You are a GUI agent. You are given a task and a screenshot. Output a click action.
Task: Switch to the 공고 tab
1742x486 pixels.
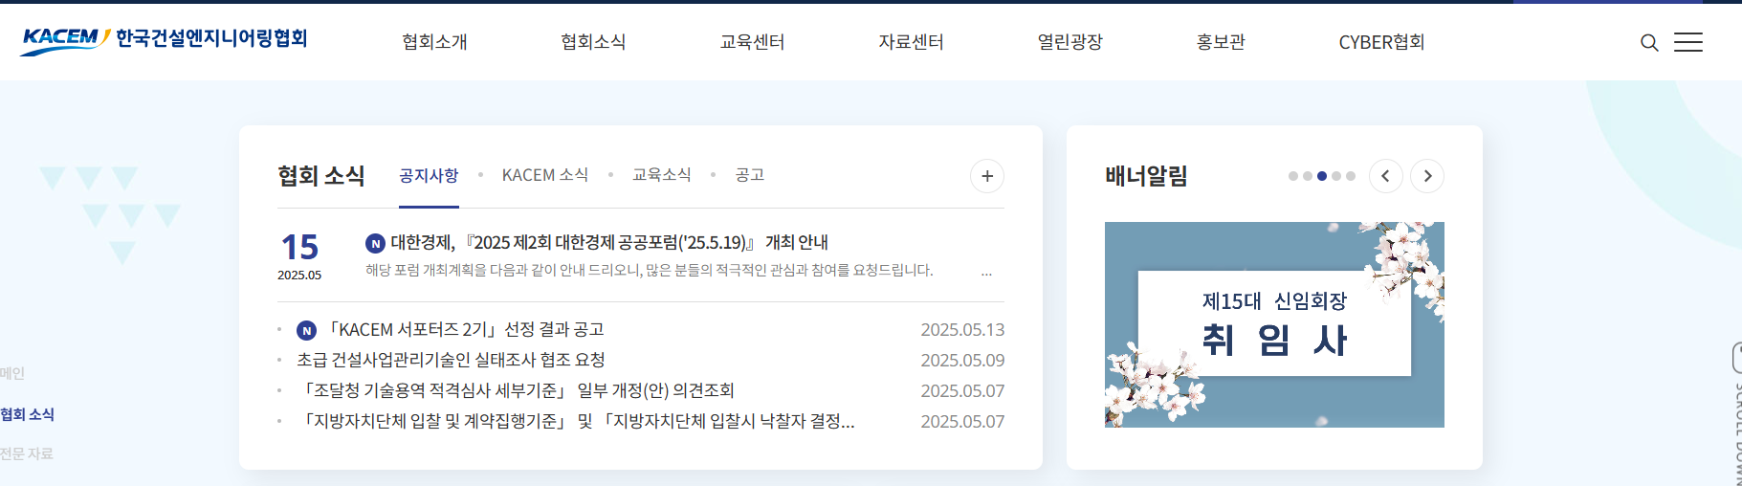pos(749,175)
